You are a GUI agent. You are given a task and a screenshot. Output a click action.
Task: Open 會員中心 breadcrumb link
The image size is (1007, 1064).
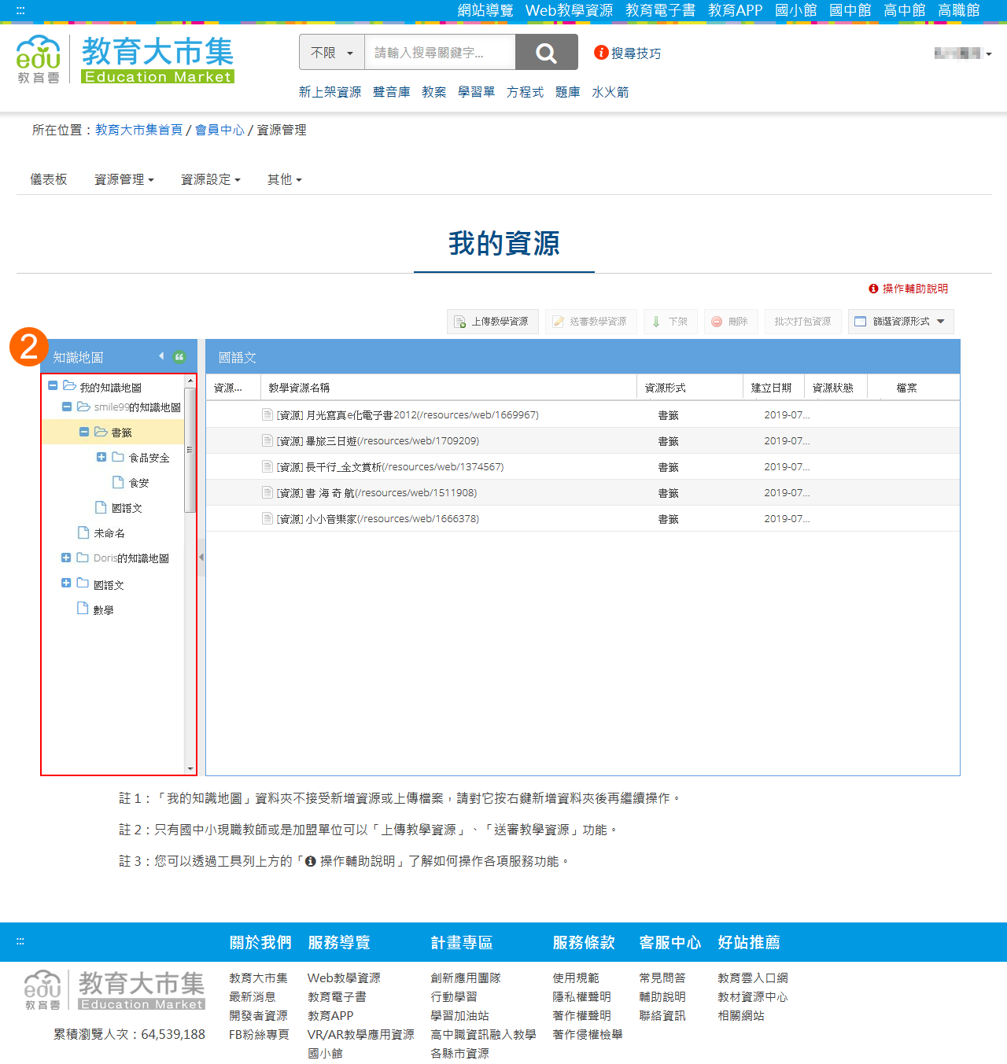click(x=219, y=130)
